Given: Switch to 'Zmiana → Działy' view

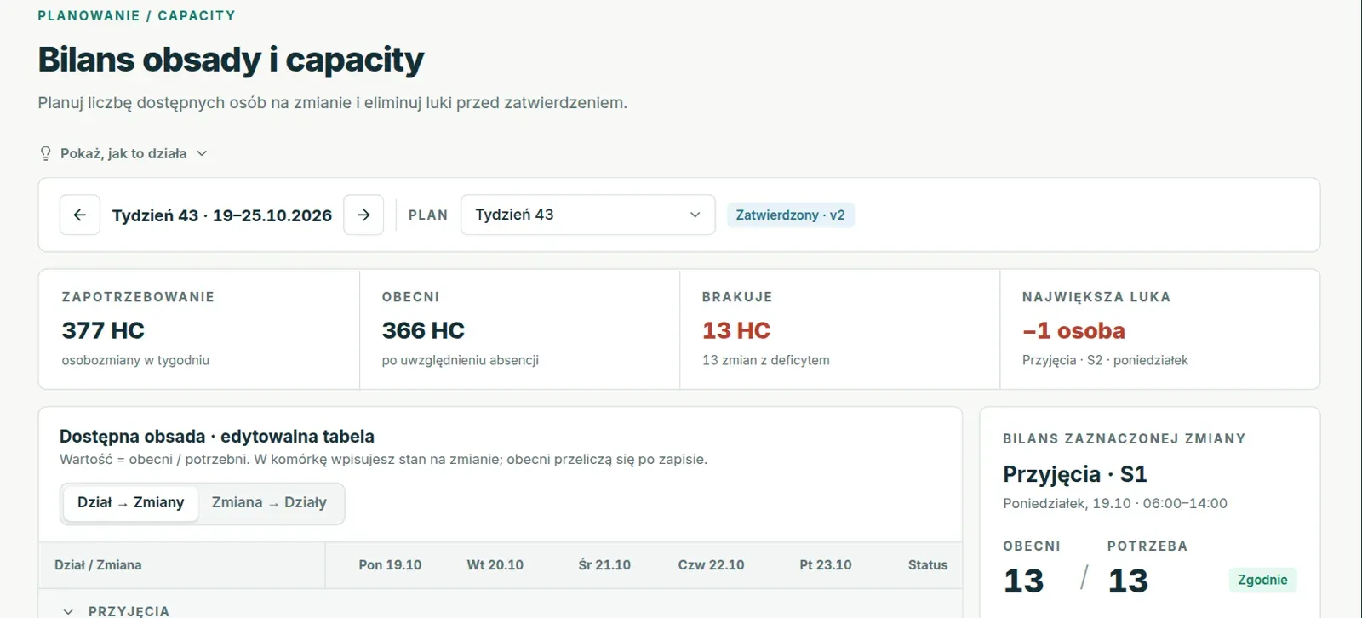Looking at the screenshot, I should point(269,503).
